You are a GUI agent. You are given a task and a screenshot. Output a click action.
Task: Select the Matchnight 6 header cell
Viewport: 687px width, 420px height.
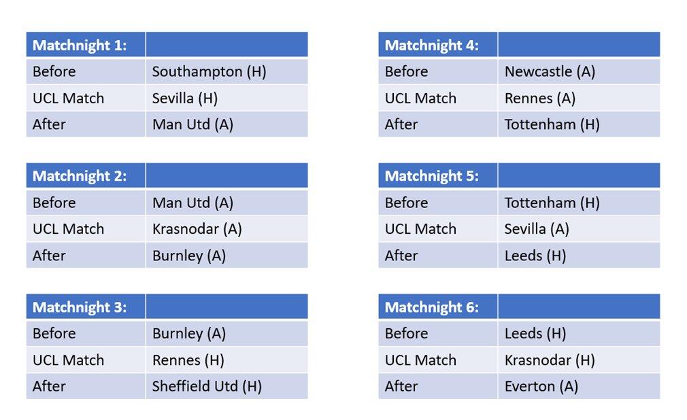pyautogui.click(x=432, y=307)
